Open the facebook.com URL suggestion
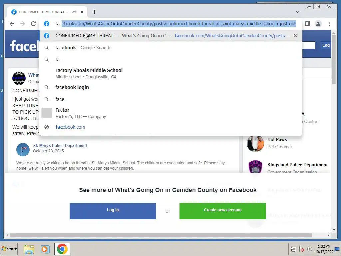The image size is (341, 256). 170,127
